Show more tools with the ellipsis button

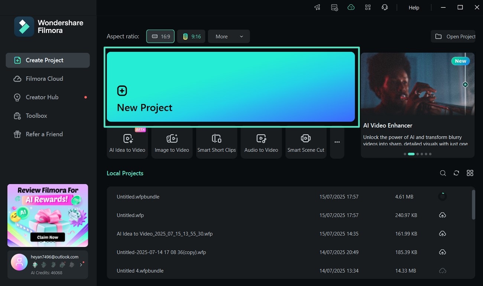click(x=337, y=142)
